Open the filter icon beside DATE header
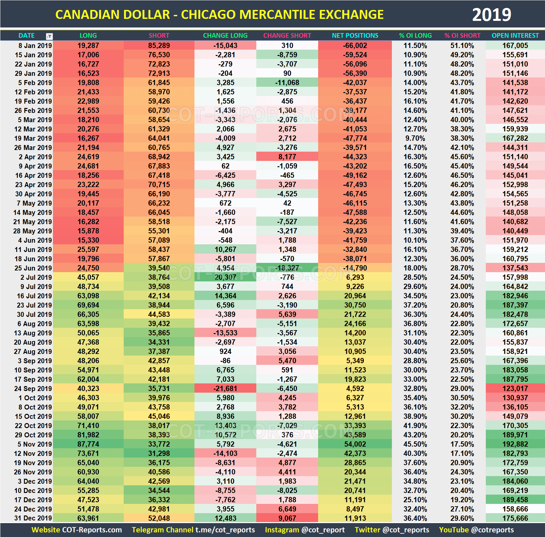Screen dimensions: 545x537 coord(49,36)
